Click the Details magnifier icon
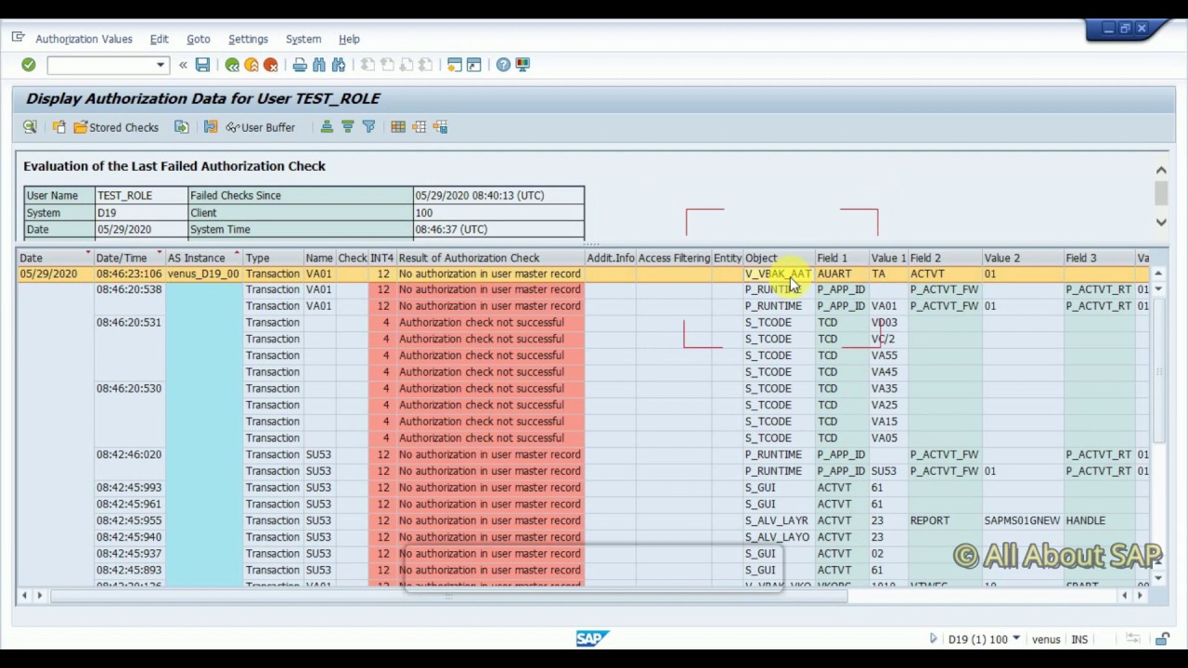The image size is (1188, 668). [x=30, y=127]
